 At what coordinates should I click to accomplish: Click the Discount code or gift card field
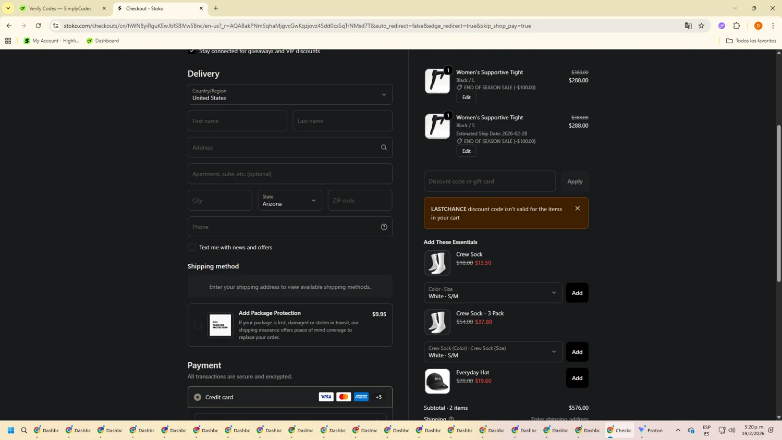click(x=490, y=181)
